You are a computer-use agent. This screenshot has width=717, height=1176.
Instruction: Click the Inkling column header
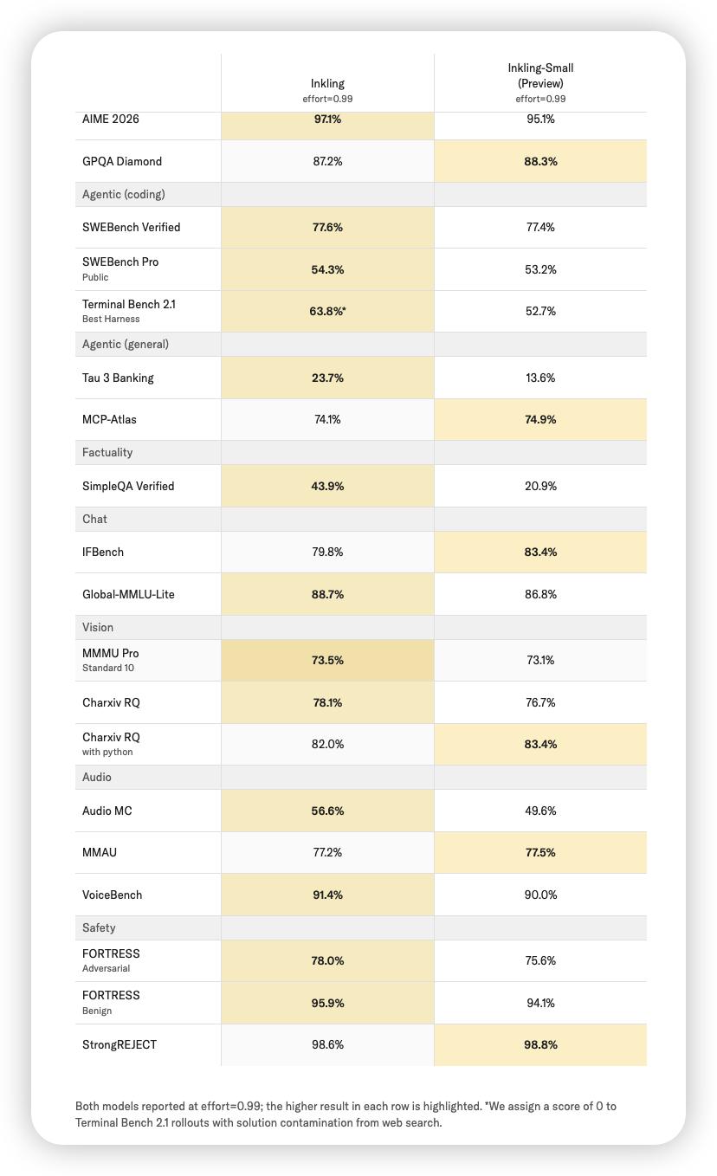point(327,90)
